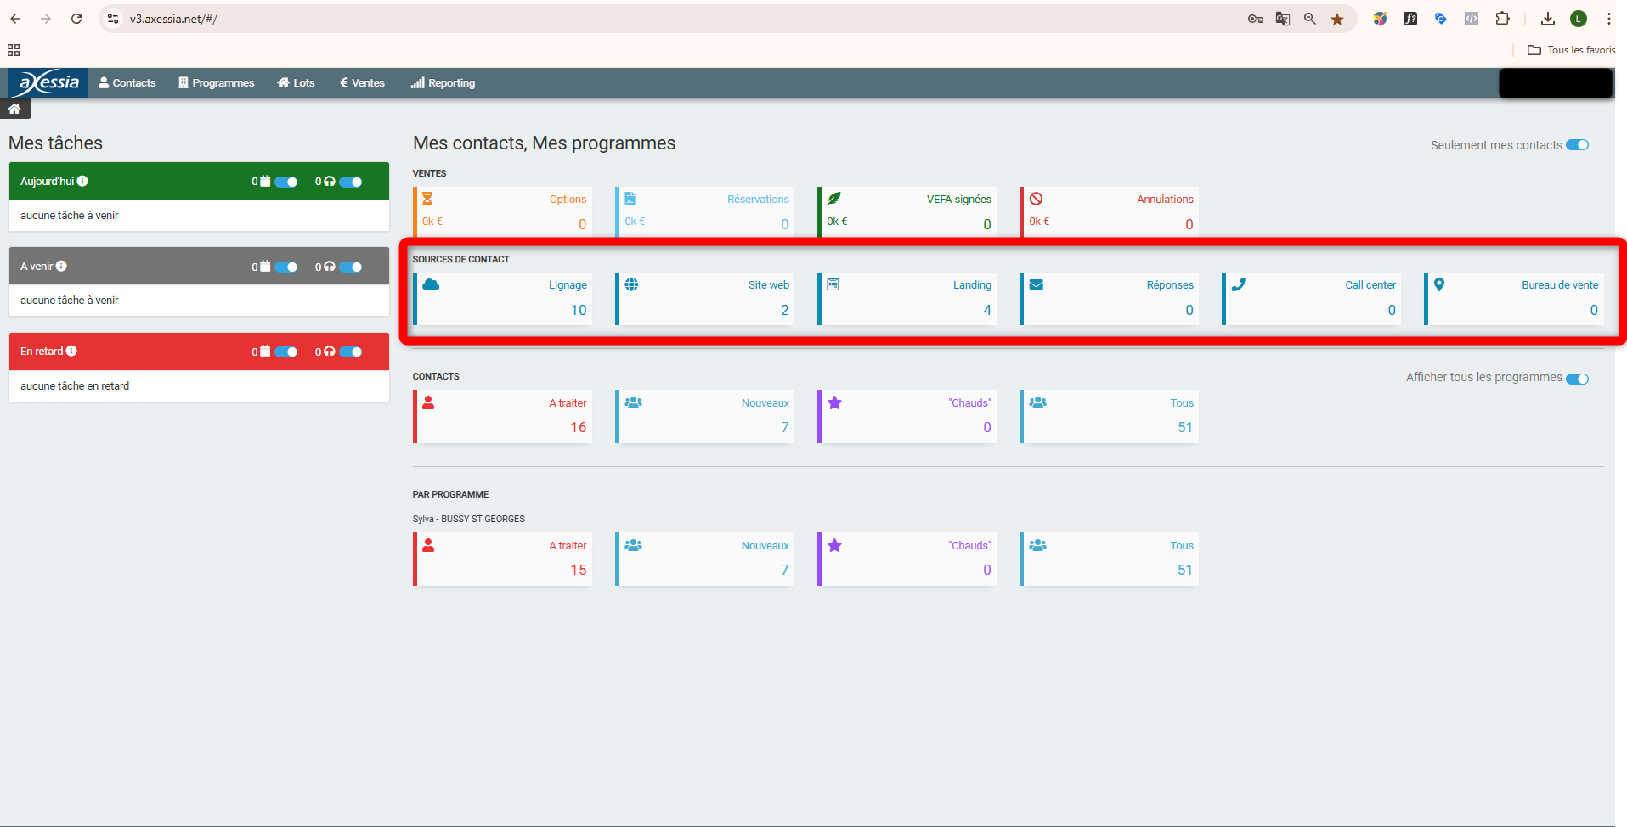
Task: Click the Axessia logo
Action: [48, 83]
